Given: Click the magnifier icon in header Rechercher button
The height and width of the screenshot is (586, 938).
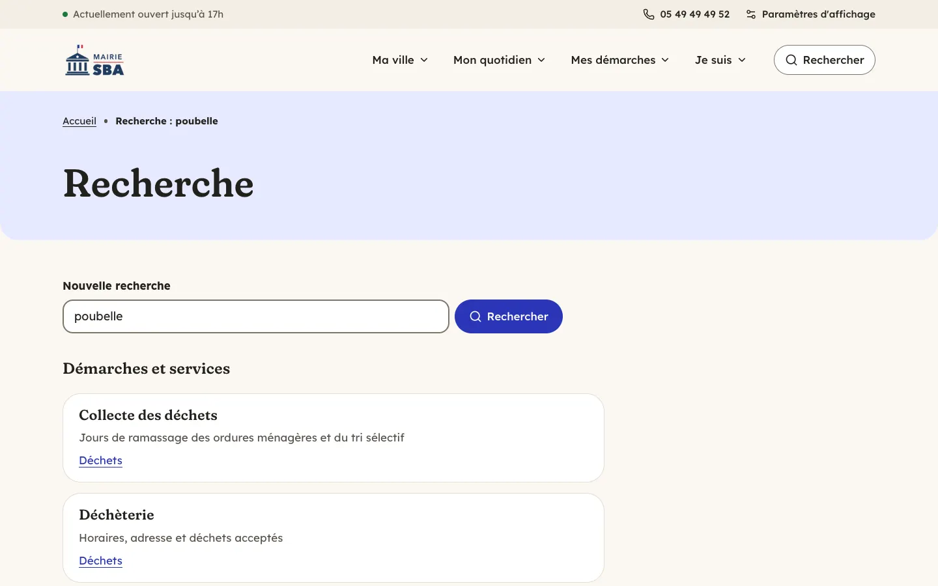Looking at the screenshot, I should point(791,60).
